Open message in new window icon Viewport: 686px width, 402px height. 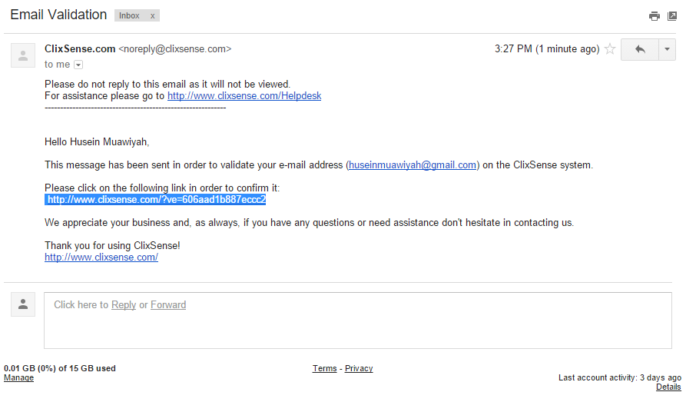point(672,16)
